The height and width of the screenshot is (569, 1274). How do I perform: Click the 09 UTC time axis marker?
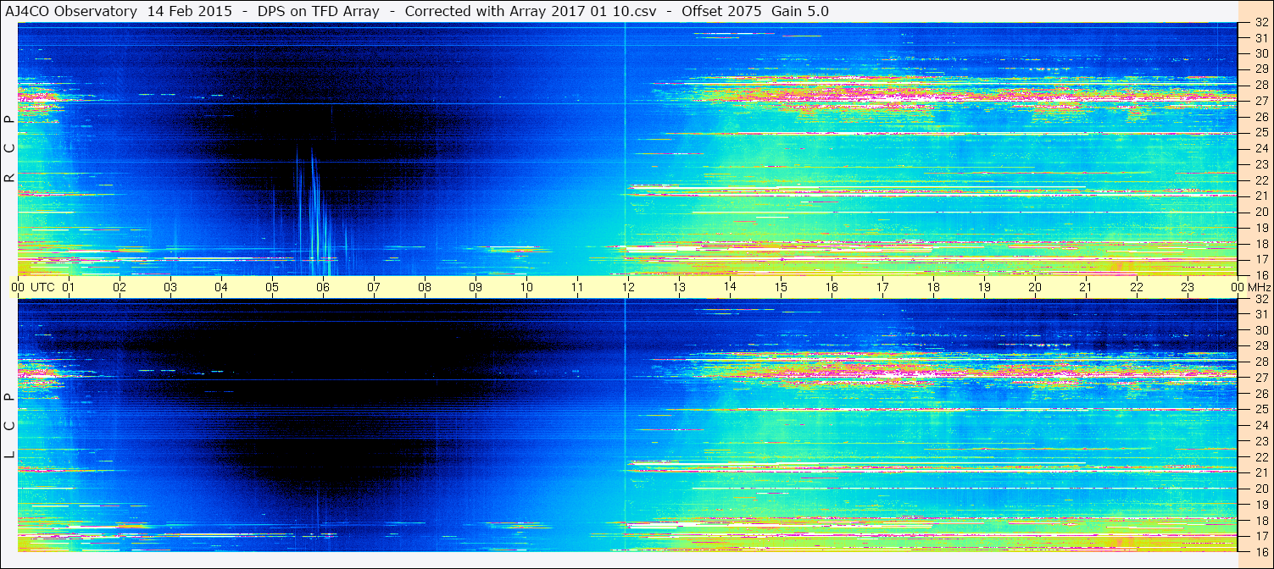(x=476, y=287)
